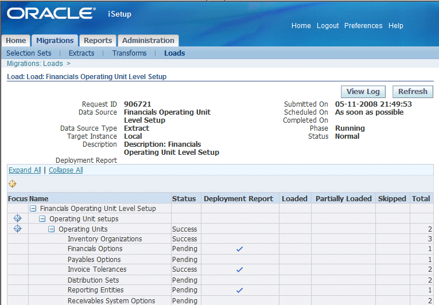Click Success status for Inventory Organizations

(x=185, y=239)
